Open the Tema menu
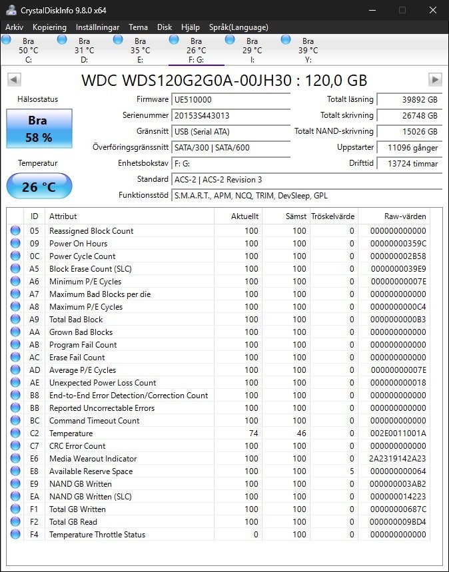449x572 pixels. pyautogui.click(x=138, y=27)
